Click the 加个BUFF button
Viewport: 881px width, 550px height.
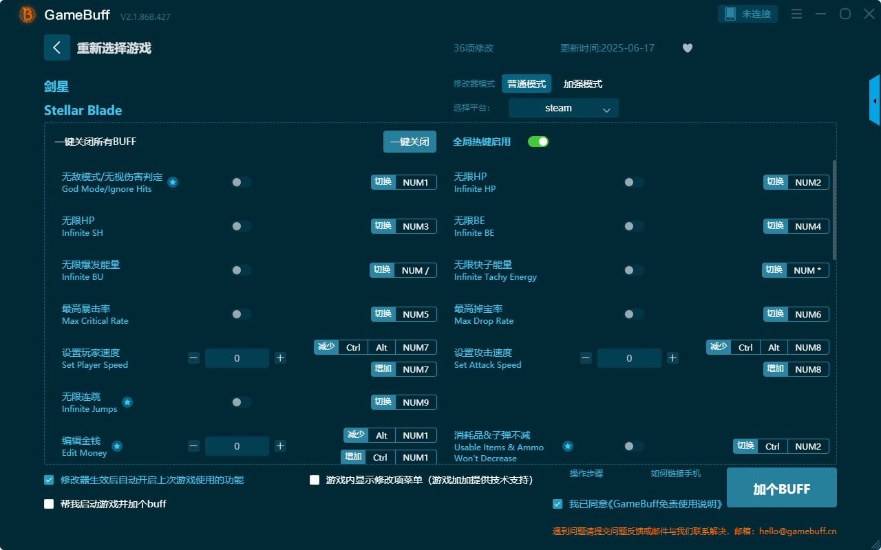[781, 487]
